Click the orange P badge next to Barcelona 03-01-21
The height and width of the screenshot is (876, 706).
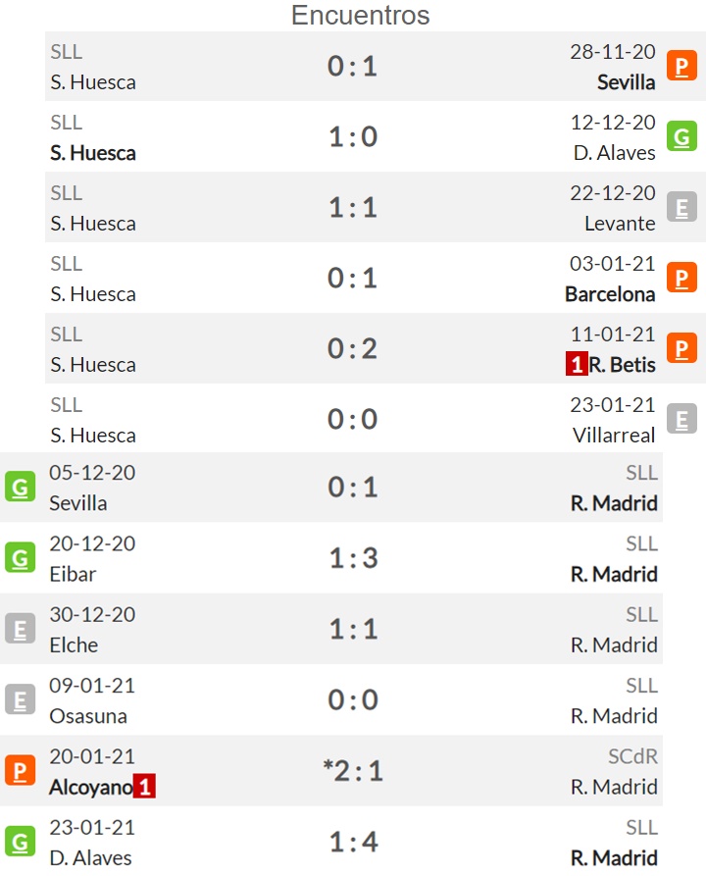pyautogui.click(x=681, y=278)
